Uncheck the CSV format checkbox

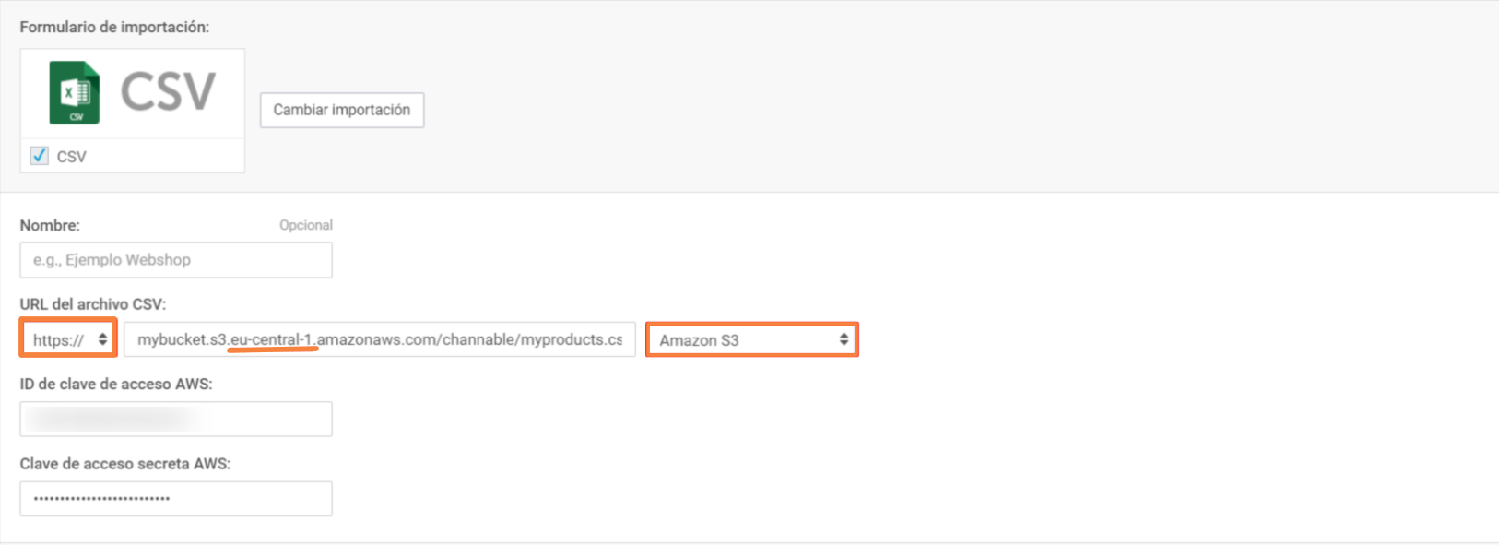pos(39,156)
